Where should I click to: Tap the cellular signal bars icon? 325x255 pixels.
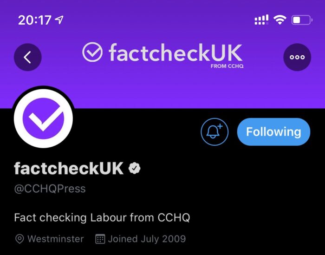tap(261, 20)
